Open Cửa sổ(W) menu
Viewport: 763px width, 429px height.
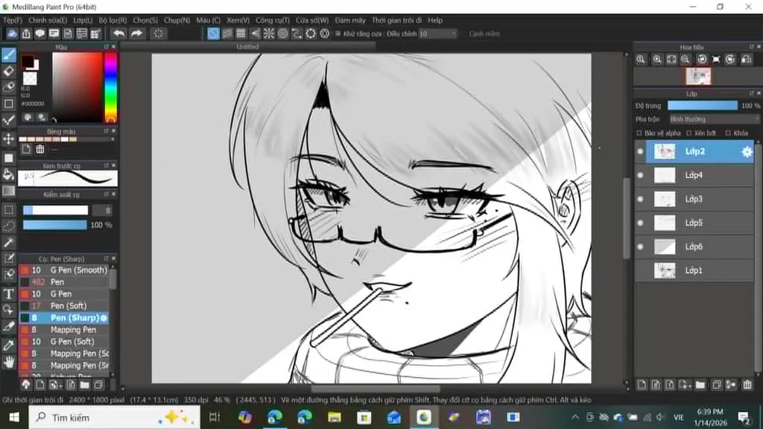coord(312,20)
